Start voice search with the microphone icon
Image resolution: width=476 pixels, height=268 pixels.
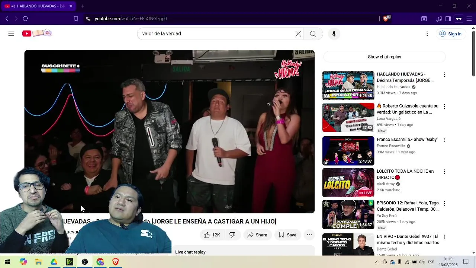(x=334, y=33)
